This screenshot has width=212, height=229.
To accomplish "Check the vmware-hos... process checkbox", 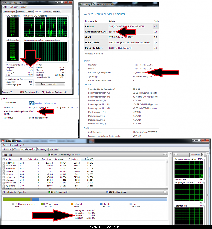I will coord(4,183).
